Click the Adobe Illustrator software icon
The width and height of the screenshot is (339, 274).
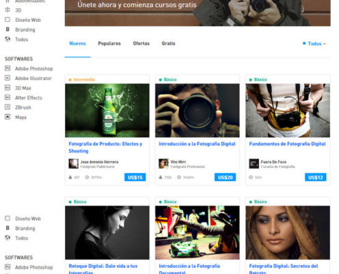8,78
